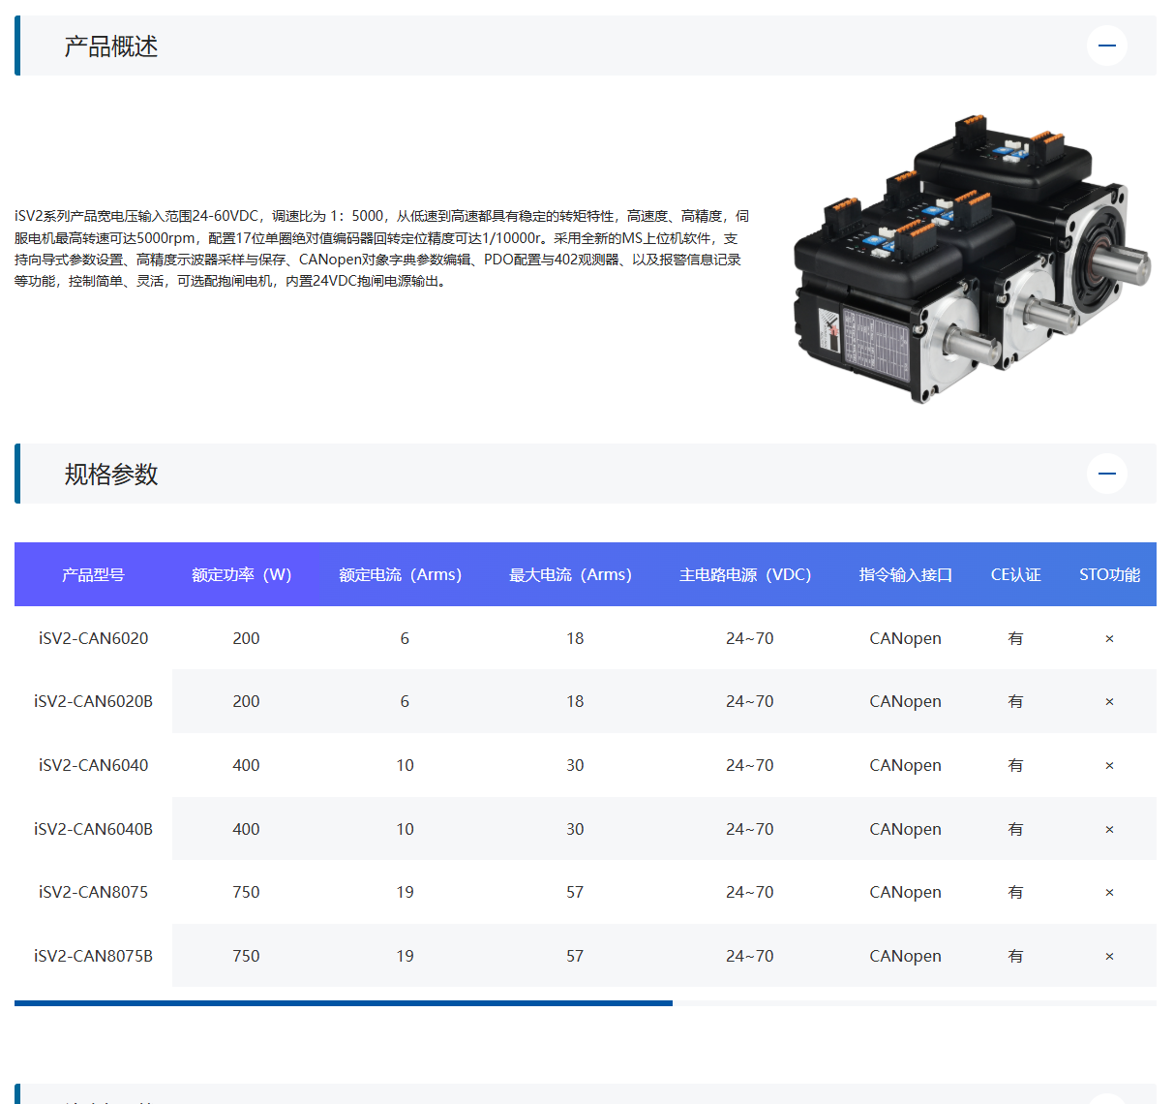This screenshot has height=1104, width=1174.
Task: Select the 最大电流（Arms）column header
Action: 569,573
